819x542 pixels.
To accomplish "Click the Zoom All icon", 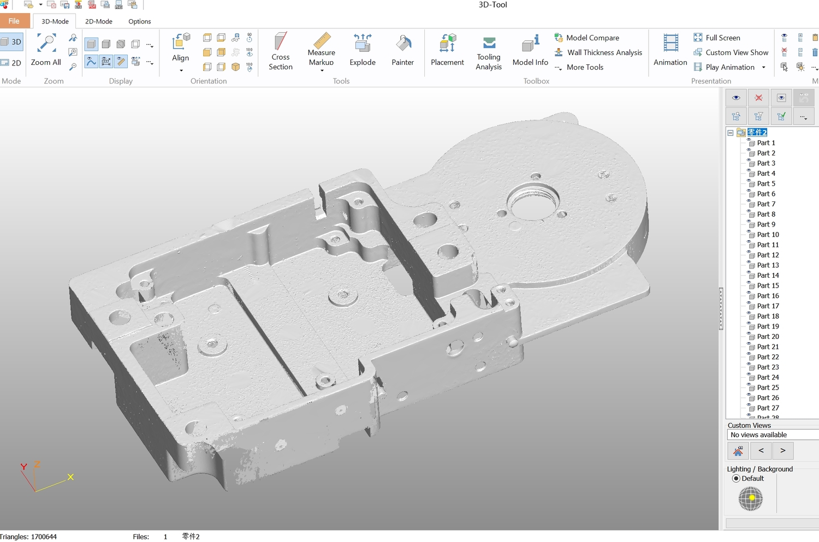I will coord(46,50).
